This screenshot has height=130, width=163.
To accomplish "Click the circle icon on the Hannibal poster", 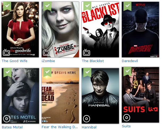I will (87, 119).
